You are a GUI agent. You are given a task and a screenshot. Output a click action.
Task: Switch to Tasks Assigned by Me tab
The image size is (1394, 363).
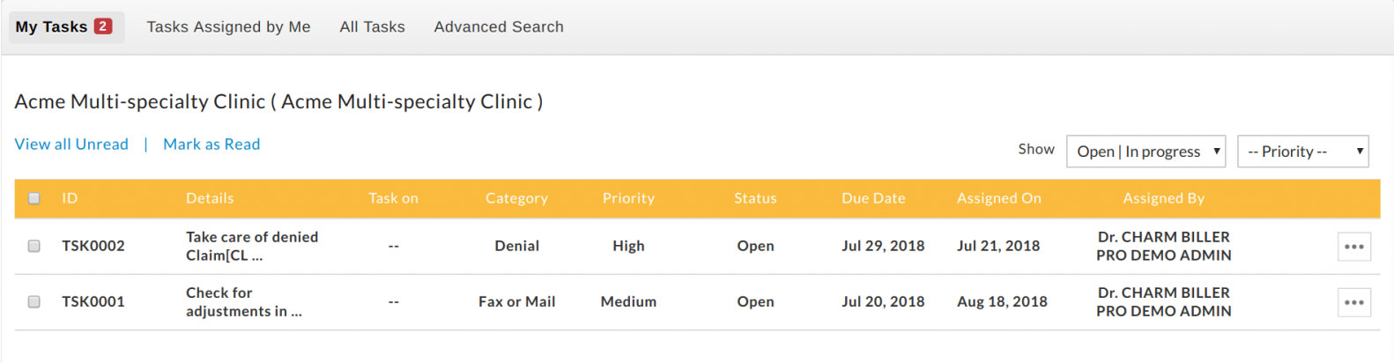228,27
